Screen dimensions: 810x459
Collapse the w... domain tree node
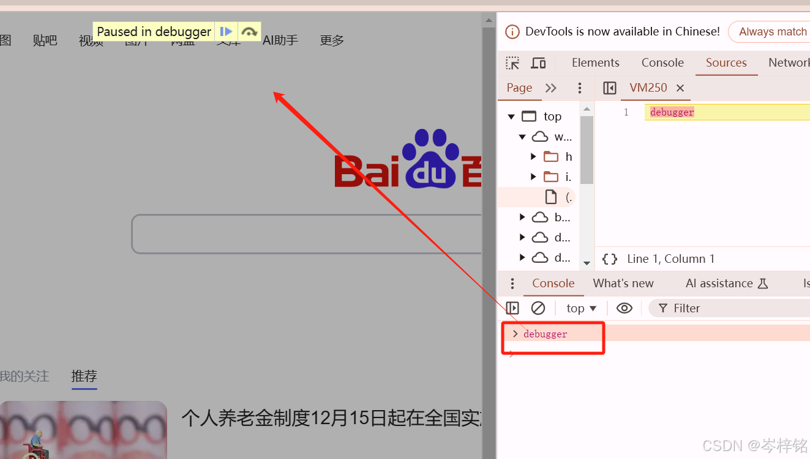coord(522,137)
